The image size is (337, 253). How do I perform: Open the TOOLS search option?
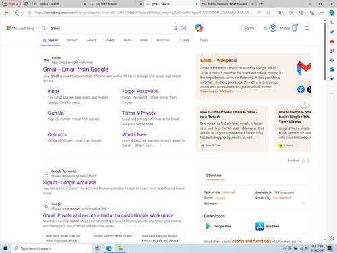click(x=204, y=40)
